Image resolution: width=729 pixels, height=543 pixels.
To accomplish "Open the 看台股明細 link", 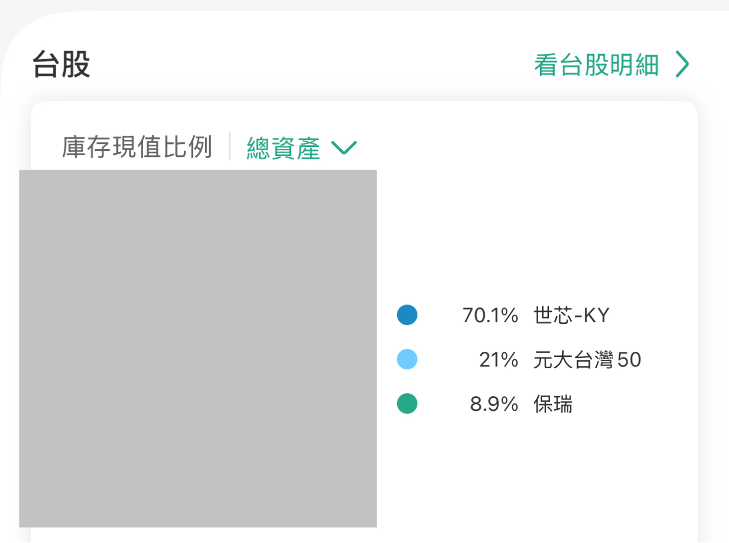I will pyautogui.click(x=596, y=65).
